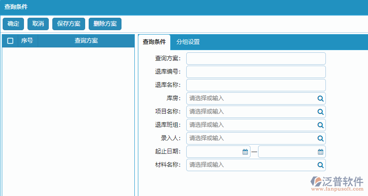Click the 取消 button

click(x=38, y=24)
